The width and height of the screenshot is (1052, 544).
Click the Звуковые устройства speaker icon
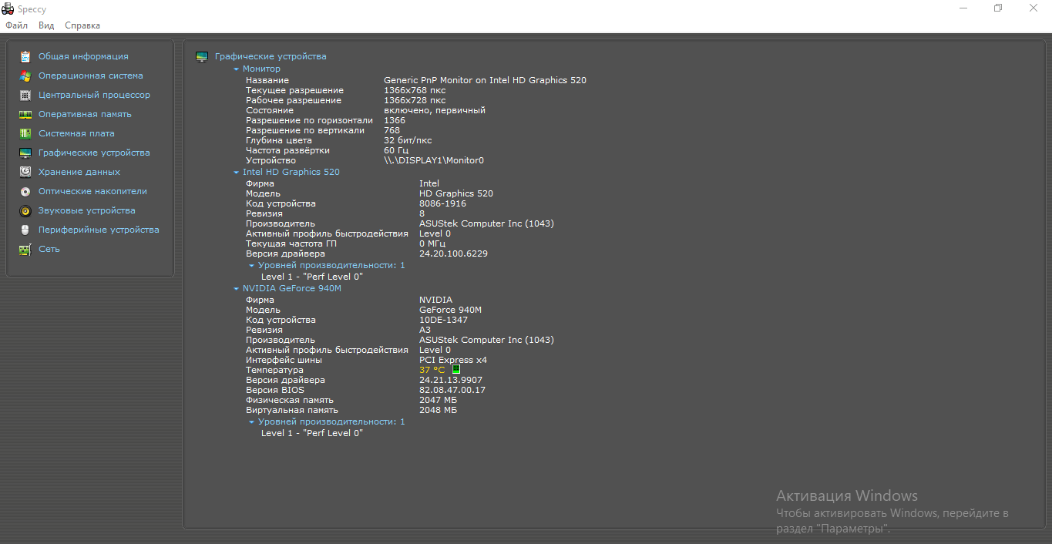(25, 210)
